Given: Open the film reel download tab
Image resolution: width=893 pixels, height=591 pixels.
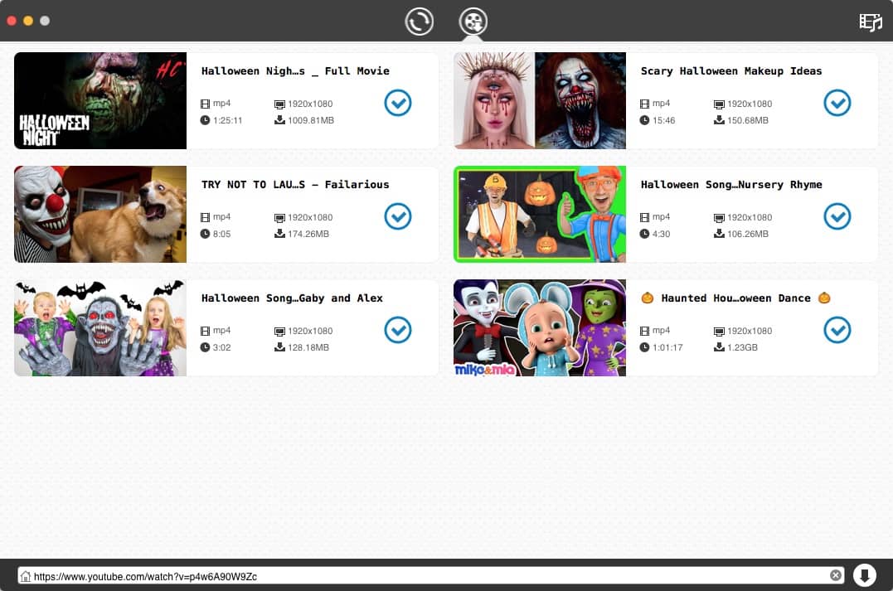Looking at the screenshot, I should [473, 22].
